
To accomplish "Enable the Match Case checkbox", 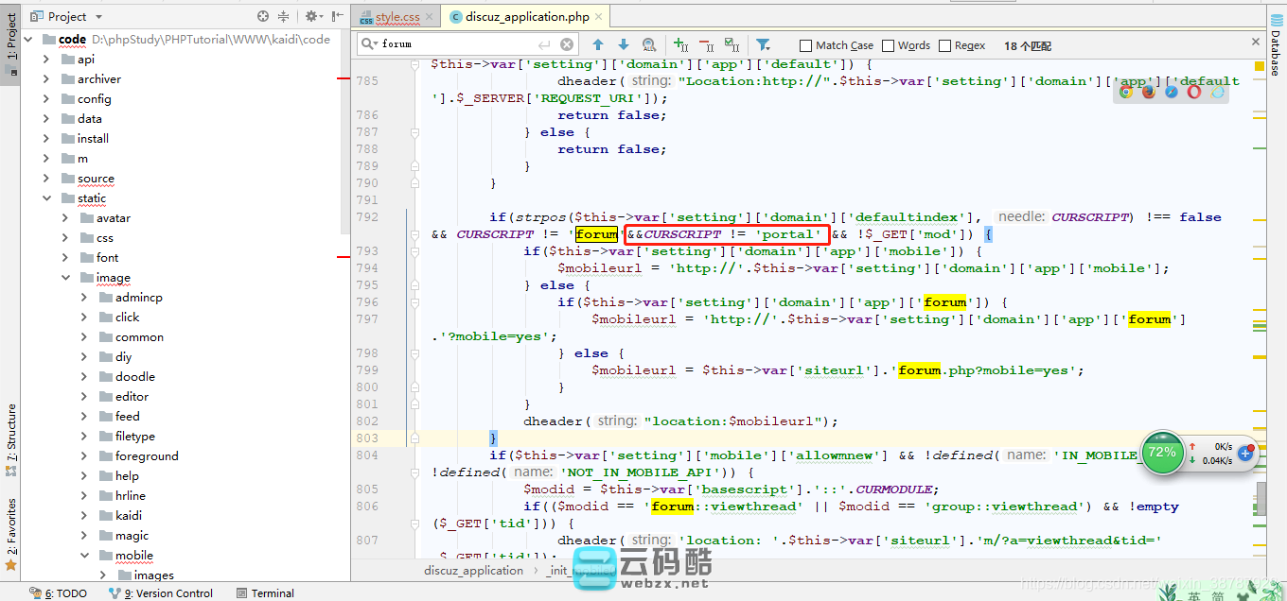I will pos(805,45).
